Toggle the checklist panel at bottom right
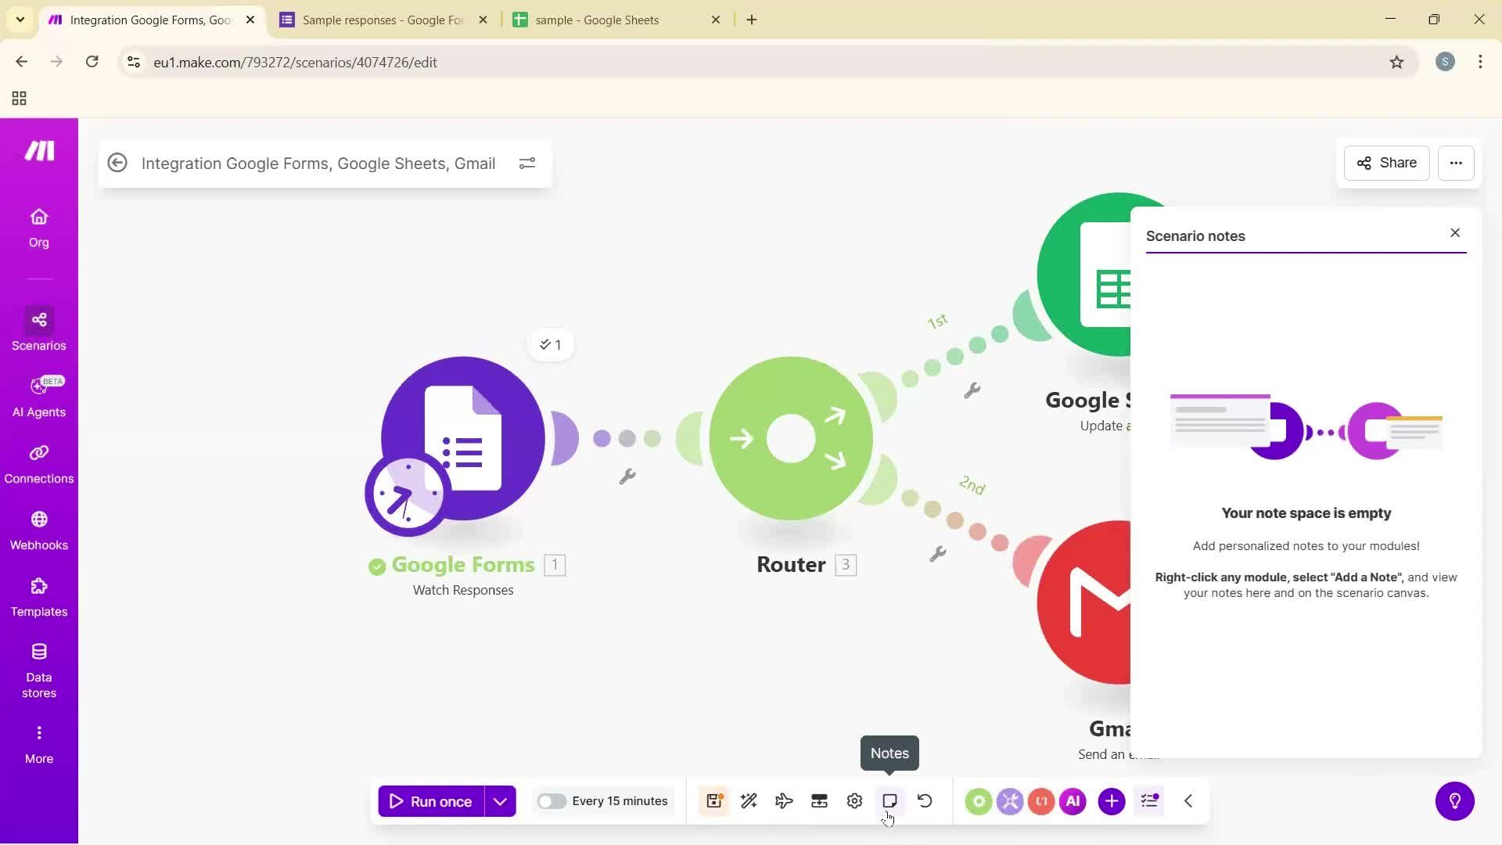This screenshot has height=845, width=1502. pos(1149,800)
